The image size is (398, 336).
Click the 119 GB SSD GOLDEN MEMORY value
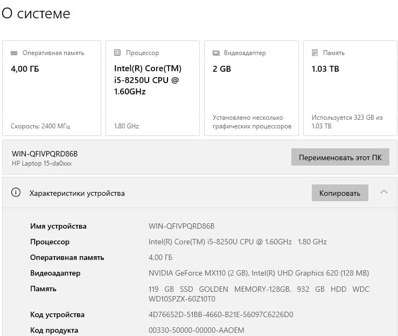pyautogui.click(x=259, y=294)
